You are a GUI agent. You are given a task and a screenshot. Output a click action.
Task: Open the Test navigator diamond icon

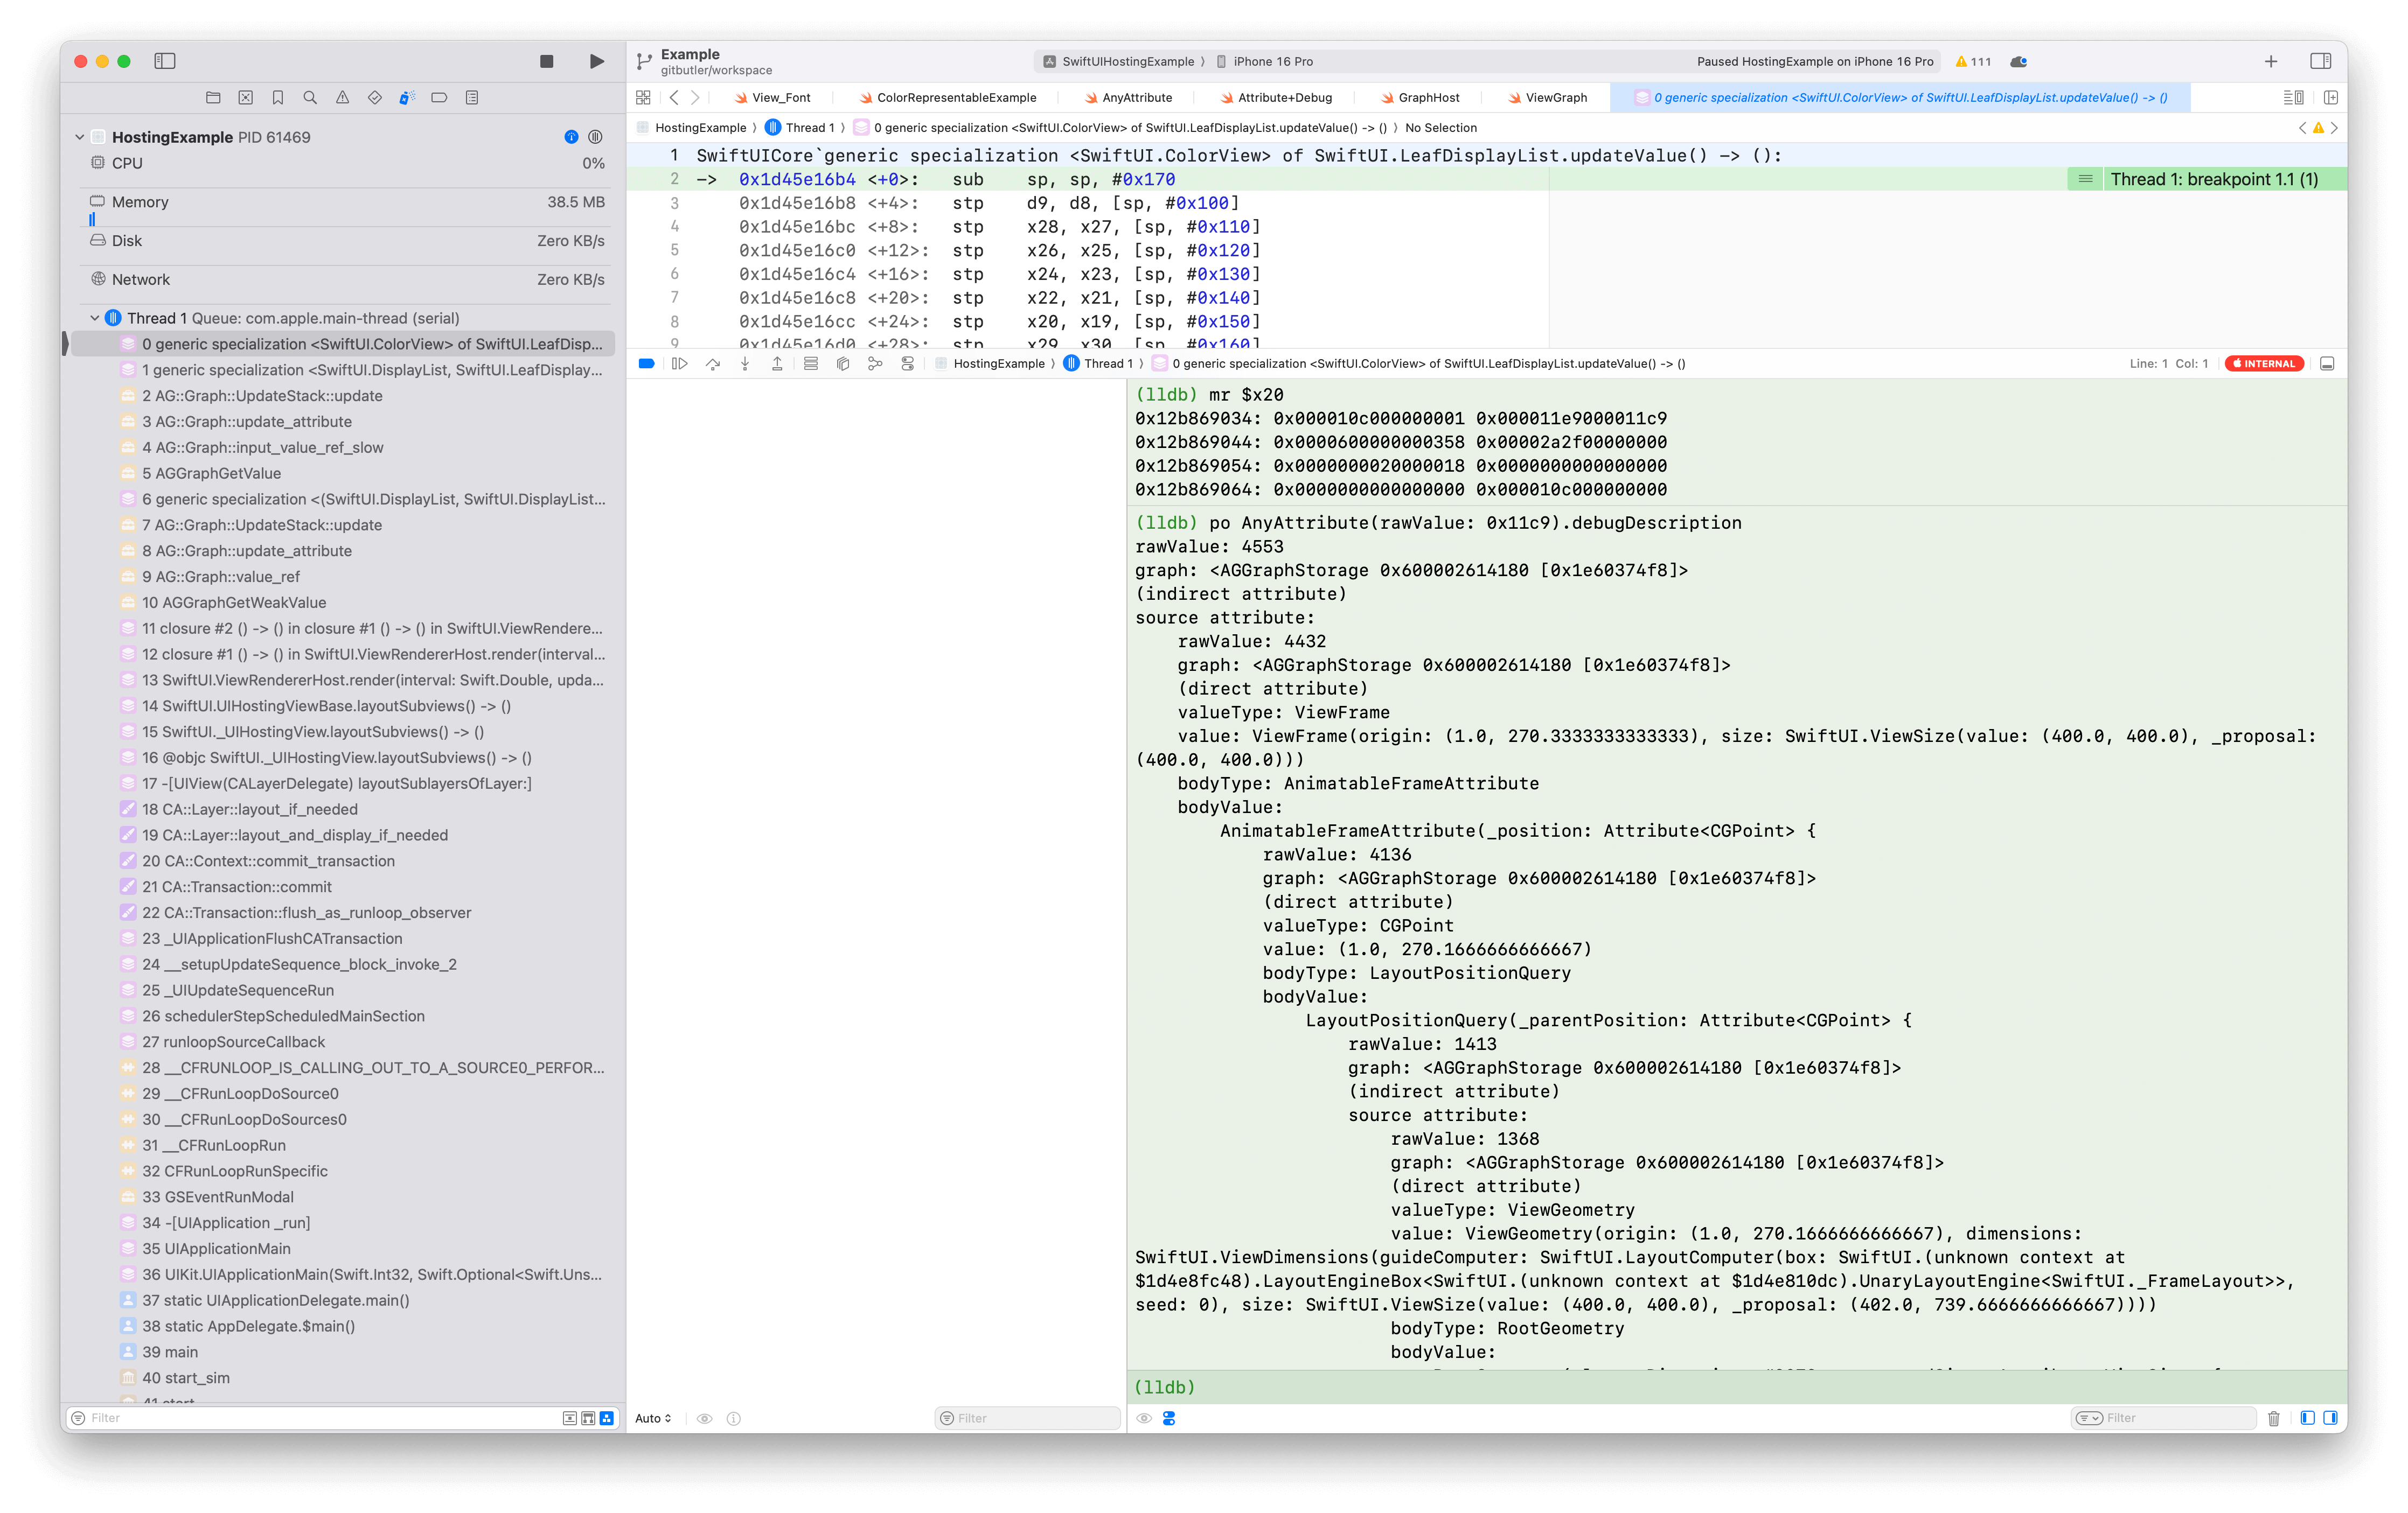tap(375, 98)
